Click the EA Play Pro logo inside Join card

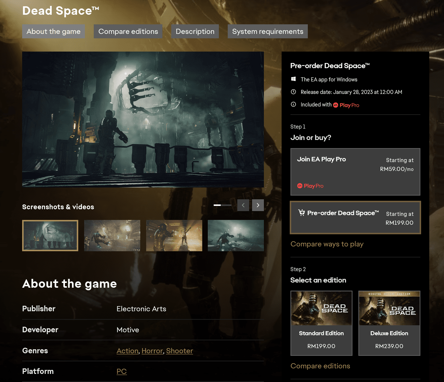[310, 186]
